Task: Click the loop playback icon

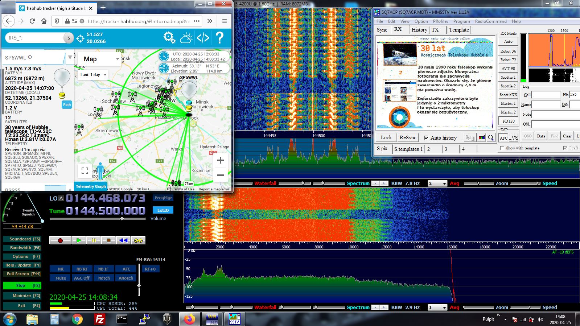Action: (138, 240)
